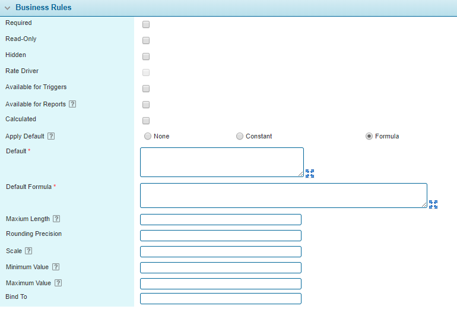This screenshot has height=309, width=457.
Task: Enable the Required checkbox
Action: [146, 24]
